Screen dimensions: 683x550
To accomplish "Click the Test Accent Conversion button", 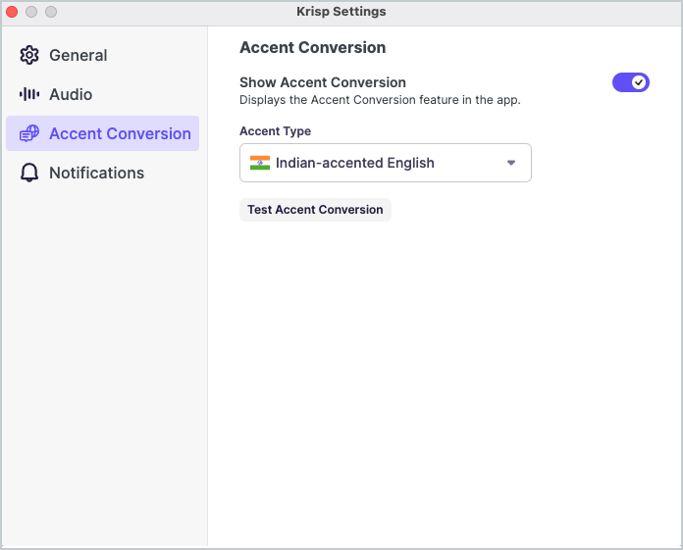I will (x=315, y=210).
